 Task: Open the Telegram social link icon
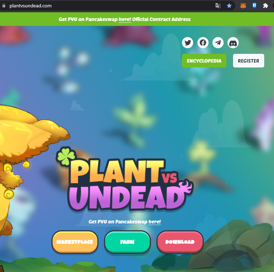click(x=218, y=43)
